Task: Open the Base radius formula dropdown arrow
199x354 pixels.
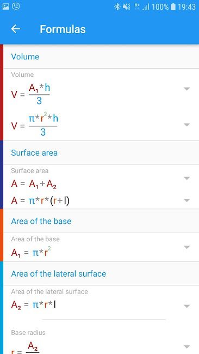Action: coord(186,346)
